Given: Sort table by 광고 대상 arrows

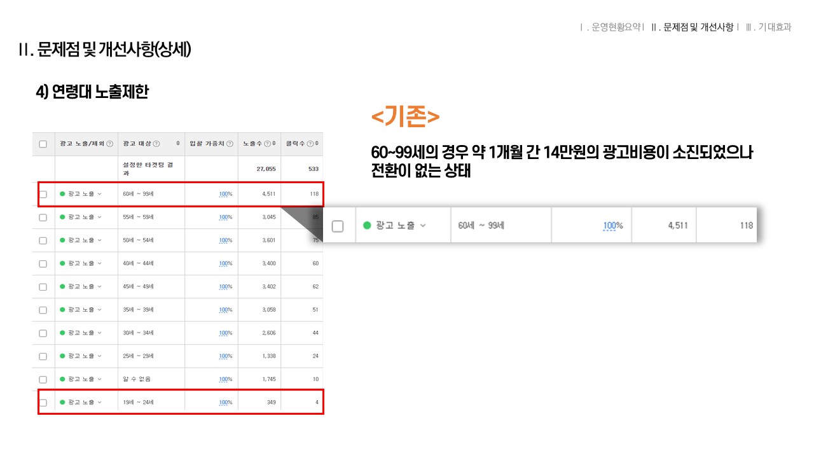Looking at the screenshot, I should [x=178, y=144].
